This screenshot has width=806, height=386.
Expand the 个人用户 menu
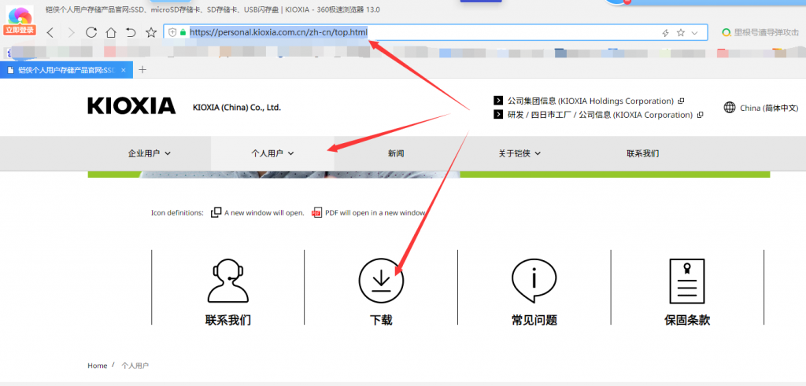tap(272, 153)
